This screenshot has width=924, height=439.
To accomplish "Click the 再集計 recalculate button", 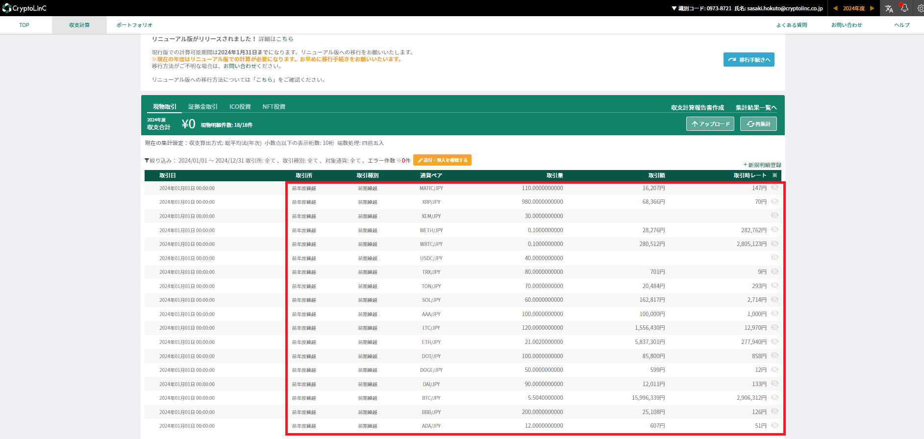I will tap(758, 124).
